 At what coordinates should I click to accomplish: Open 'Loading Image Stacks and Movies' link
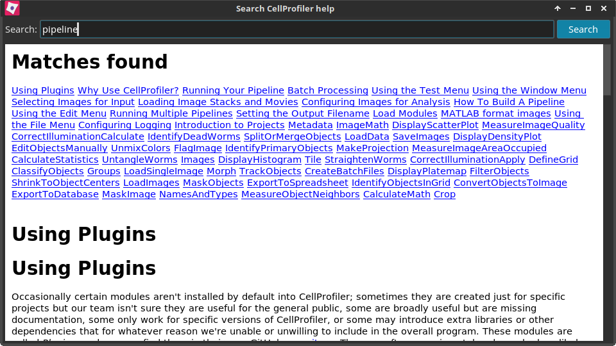click(x=218, y=102)
